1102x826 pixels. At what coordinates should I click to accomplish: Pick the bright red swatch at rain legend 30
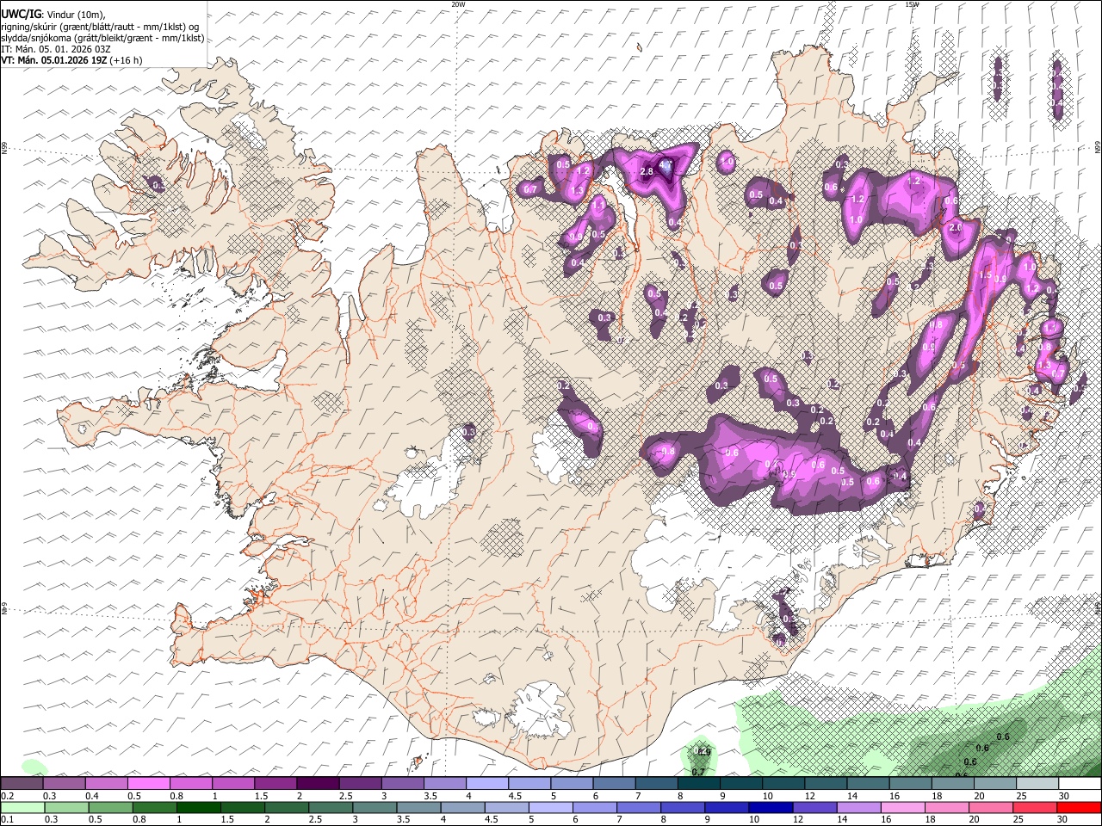tap(1079, 807)
